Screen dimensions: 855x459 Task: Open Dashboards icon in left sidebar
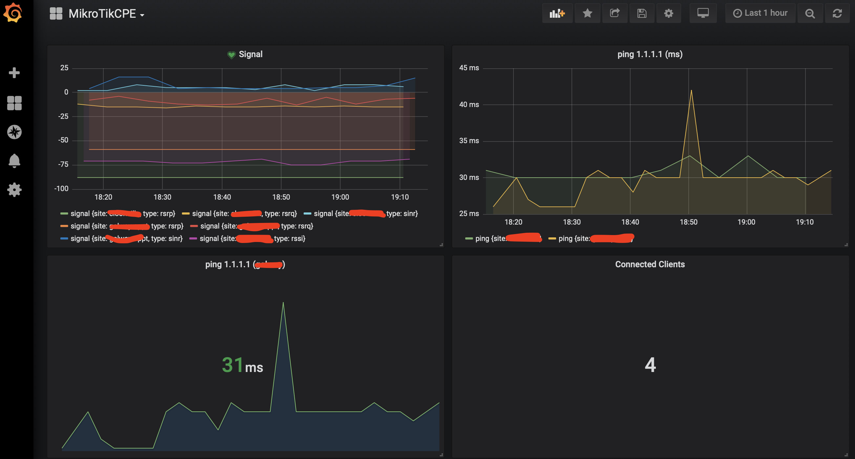tap(14, 103)
